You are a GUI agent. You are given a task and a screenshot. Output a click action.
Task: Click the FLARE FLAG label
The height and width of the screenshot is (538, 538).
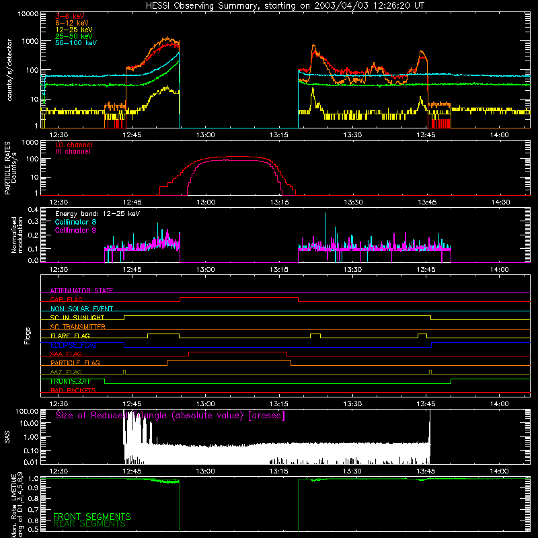click(70, 336)
